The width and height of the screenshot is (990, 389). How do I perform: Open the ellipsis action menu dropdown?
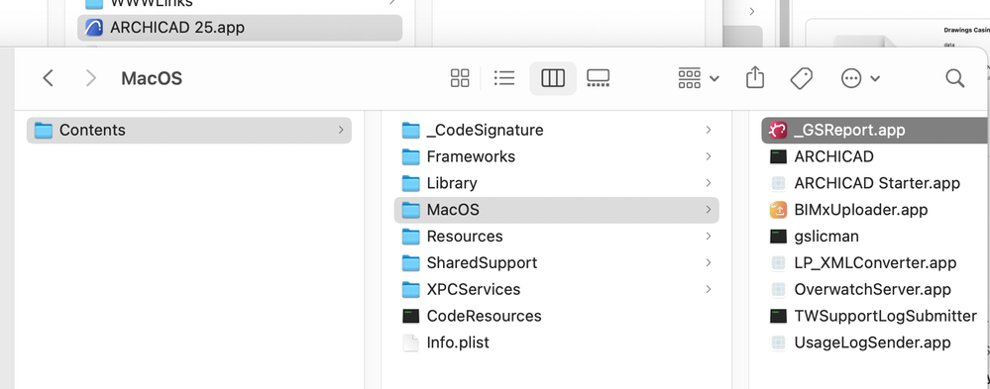pyautogui.click(x=860, y=78)
